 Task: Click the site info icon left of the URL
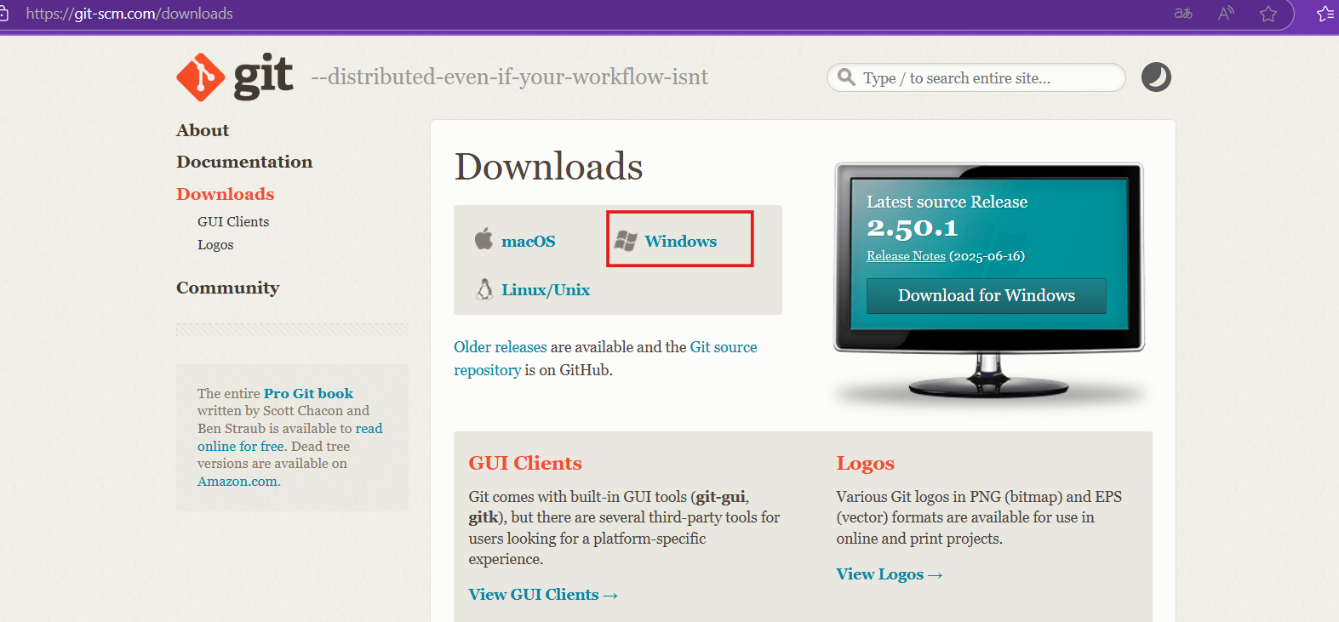(x=4, y=14)
